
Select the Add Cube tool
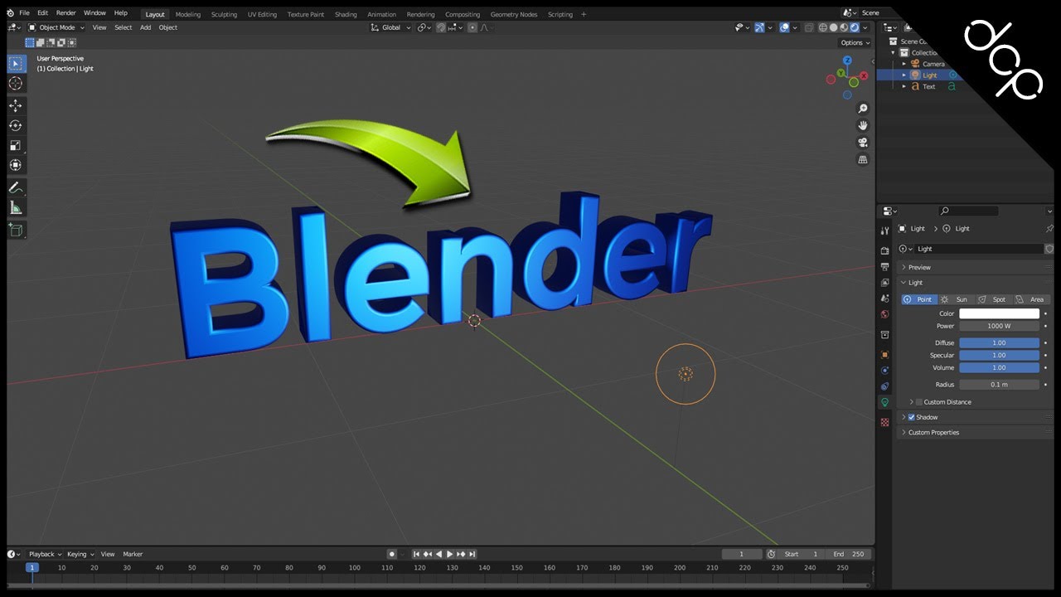coord(16,231)
